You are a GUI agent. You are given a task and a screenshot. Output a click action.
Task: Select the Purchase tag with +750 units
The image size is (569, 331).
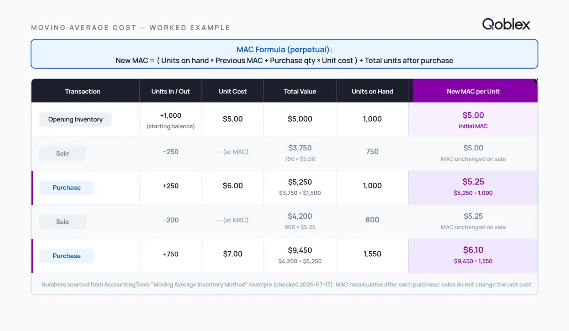pyautogui.click(x=67, y=256)
